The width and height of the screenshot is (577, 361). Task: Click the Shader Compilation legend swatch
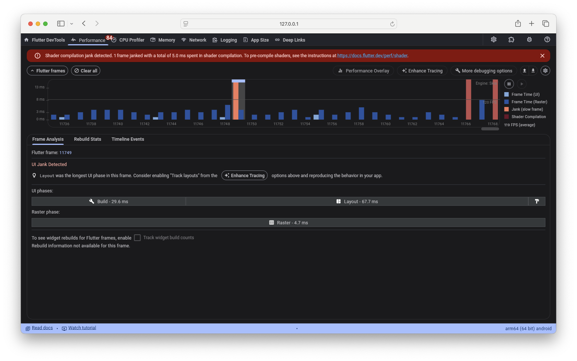click(x=506, y=117)
